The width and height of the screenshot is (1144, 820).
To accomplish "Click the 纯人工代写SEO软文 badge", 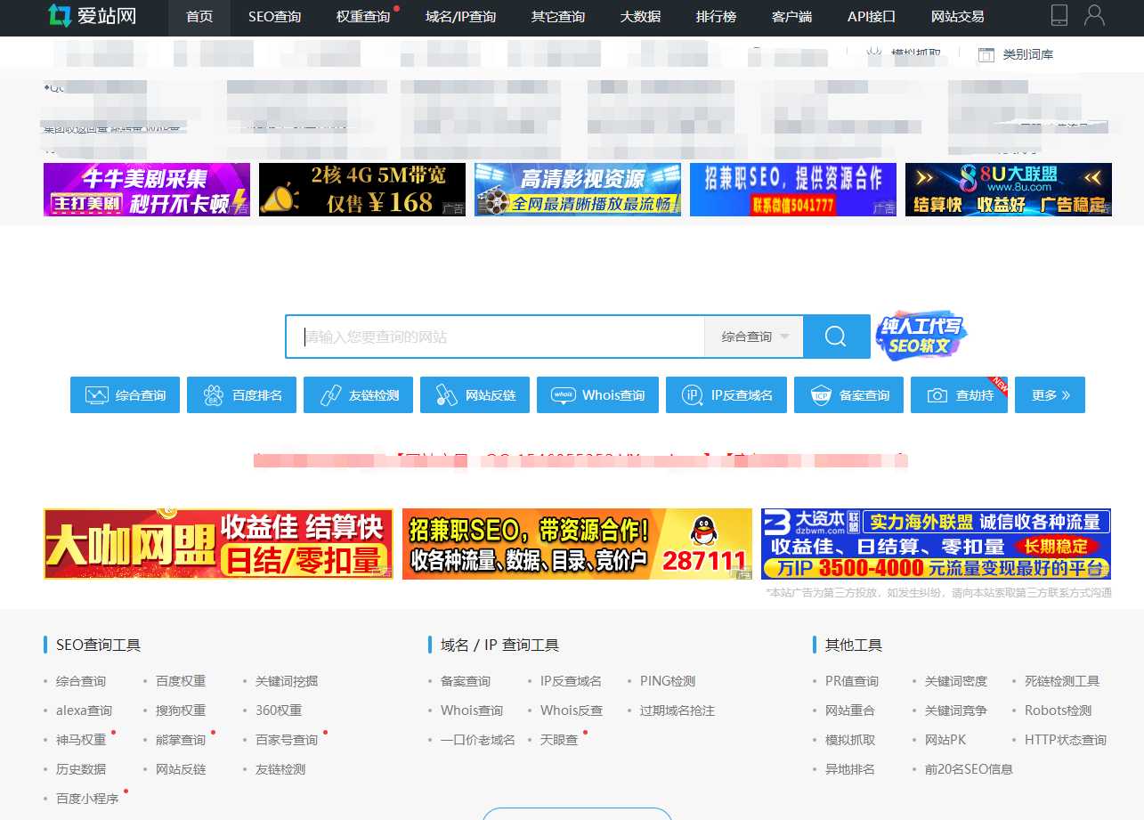I will point(921,337).
